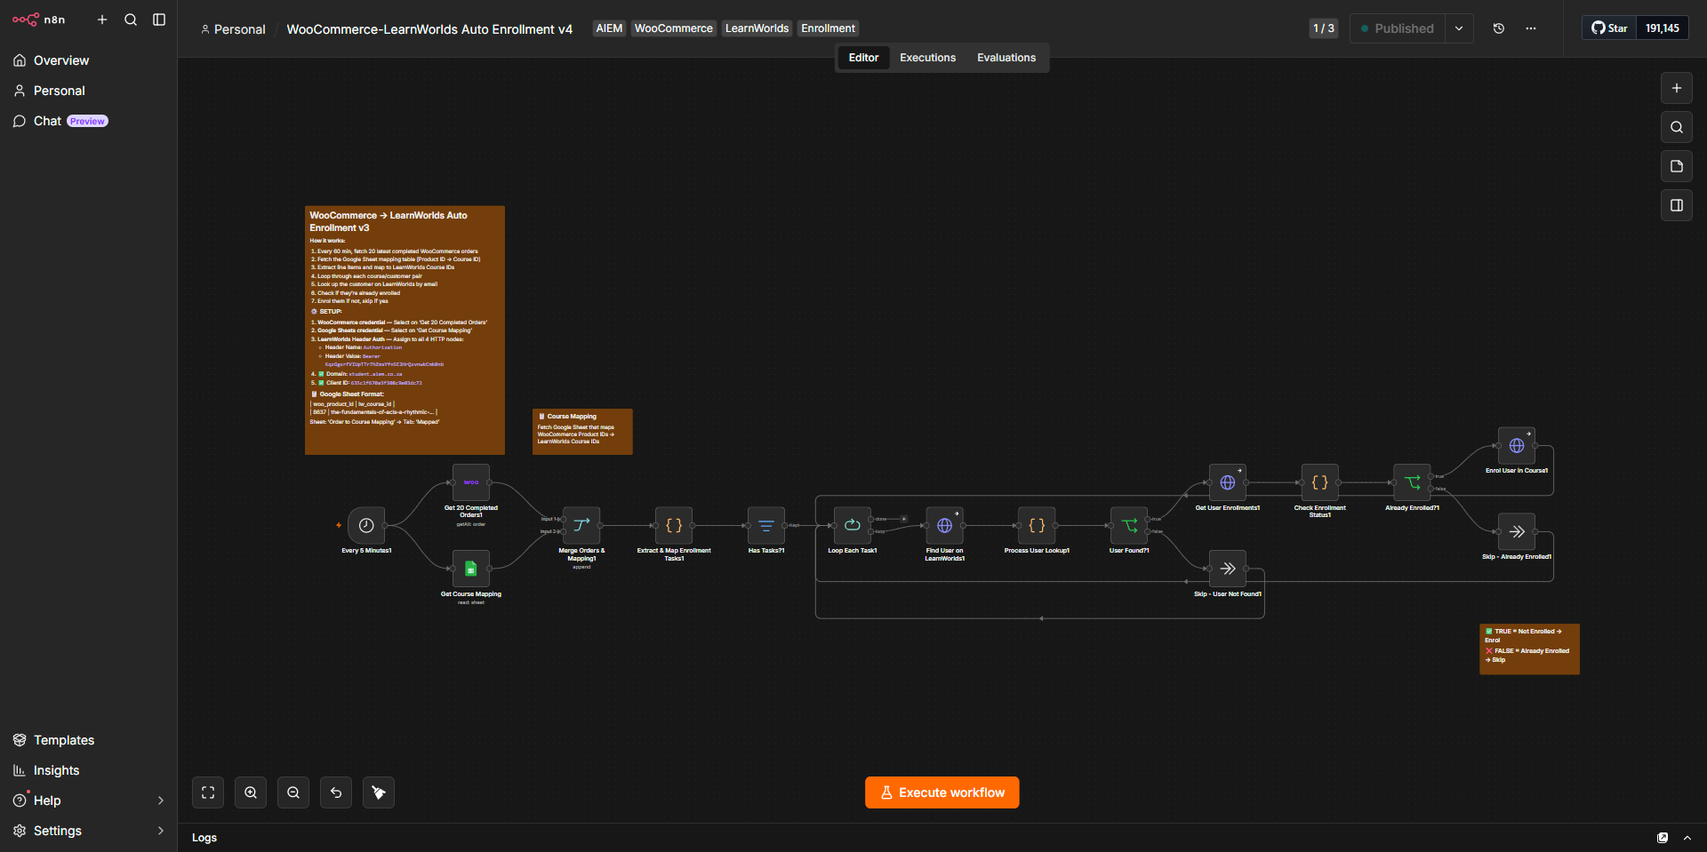Open the canvas node search button

tap(1677, 127)
